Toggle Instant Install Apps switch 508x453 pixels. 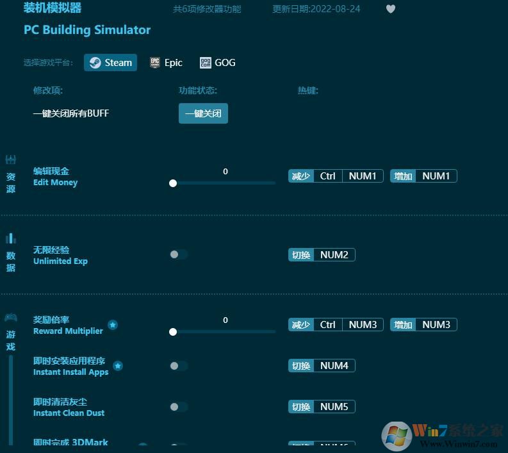click(x=179, y=366)
